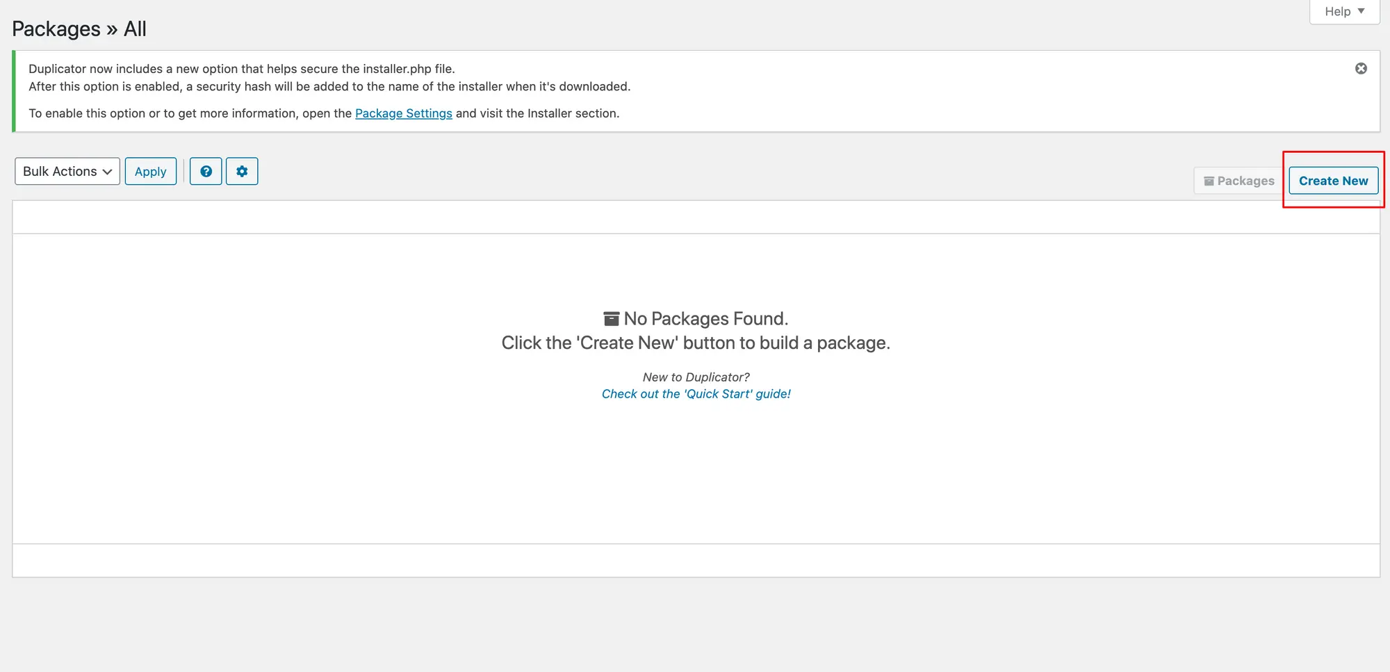Dismiss the Duplicator notice with X icon
1390x672 pixels.
pyautogui.click(x=1361, y=68)
